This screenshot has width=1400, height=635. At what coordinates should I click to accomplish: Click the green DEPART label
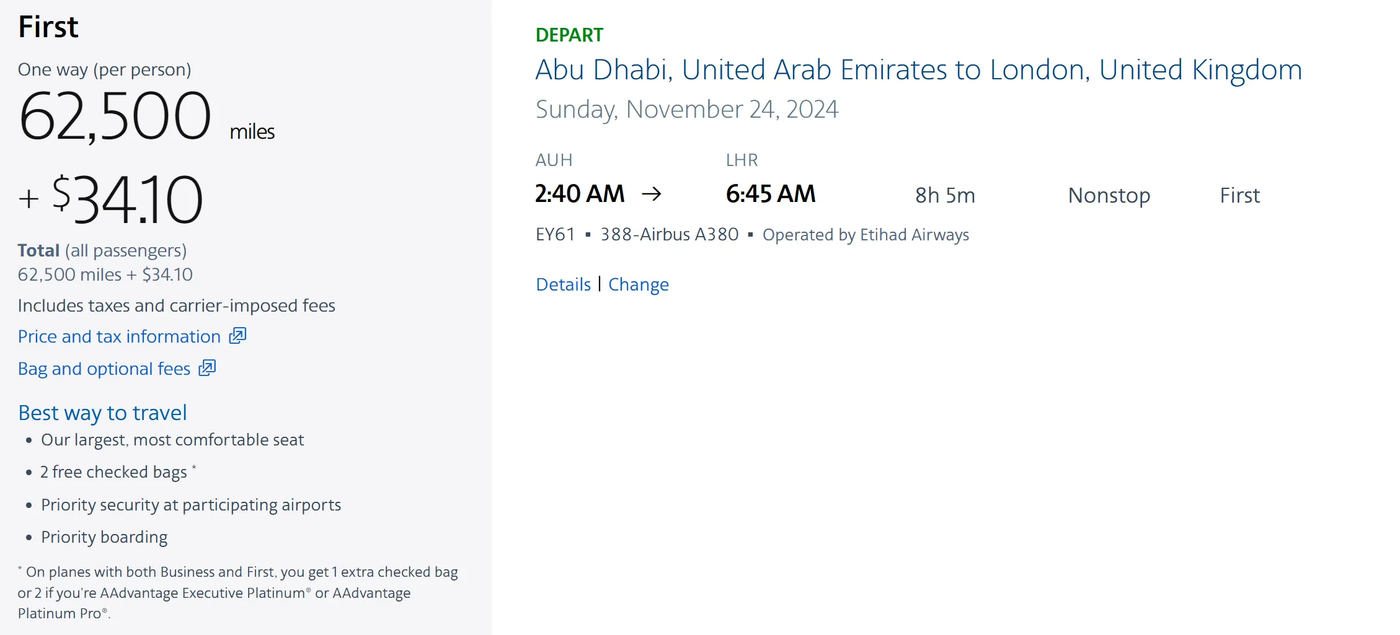(569, 35)
